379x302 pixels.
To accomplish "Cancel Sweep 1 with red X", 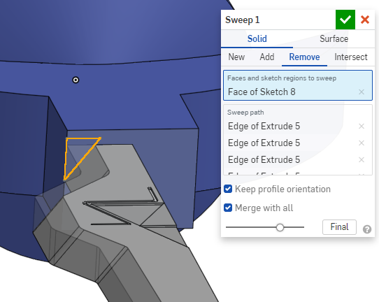I will [365, 20].
